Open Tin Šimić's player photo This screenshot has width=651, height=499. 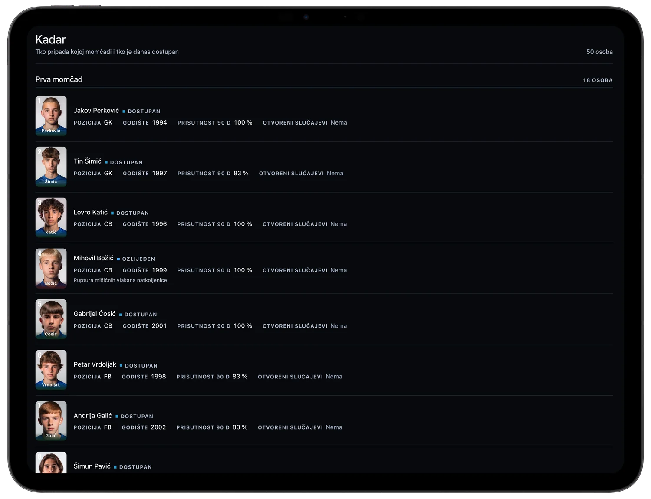(x=51, y=167)
